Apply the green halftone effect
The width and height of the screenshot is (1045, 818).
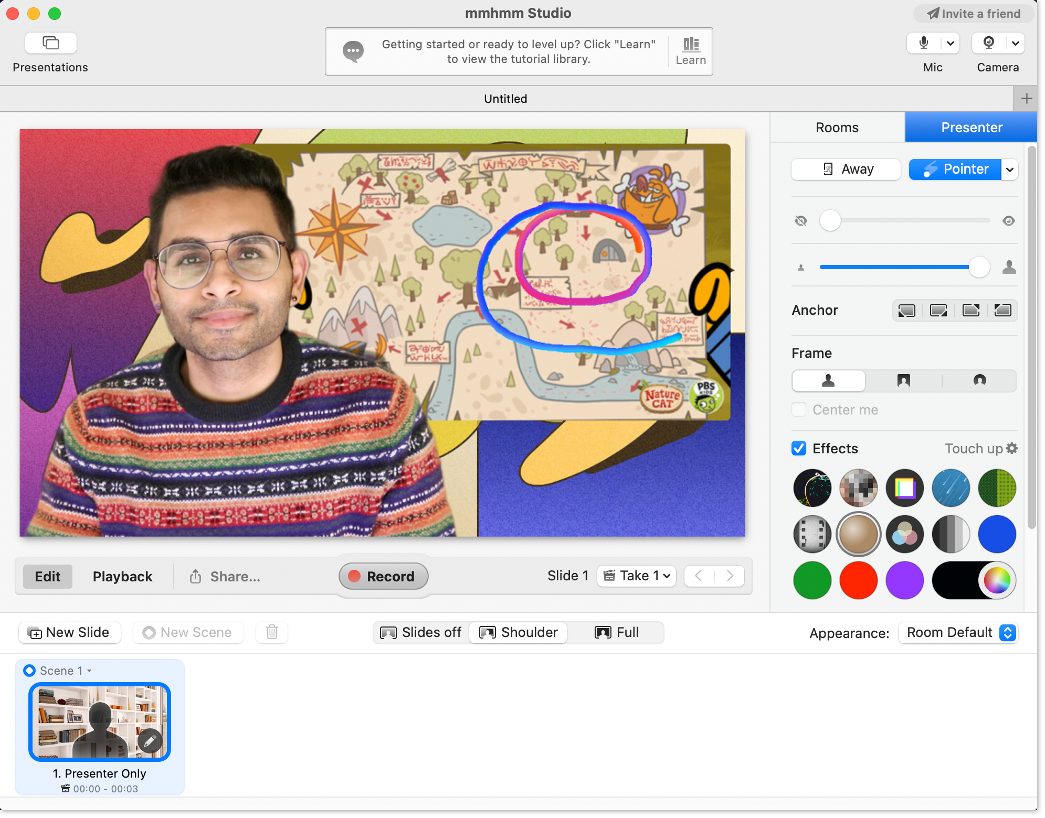point(997,488)
